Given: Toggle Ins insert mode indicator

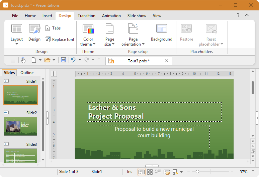Looking at the screenshot, I should [x=129, y=172].
